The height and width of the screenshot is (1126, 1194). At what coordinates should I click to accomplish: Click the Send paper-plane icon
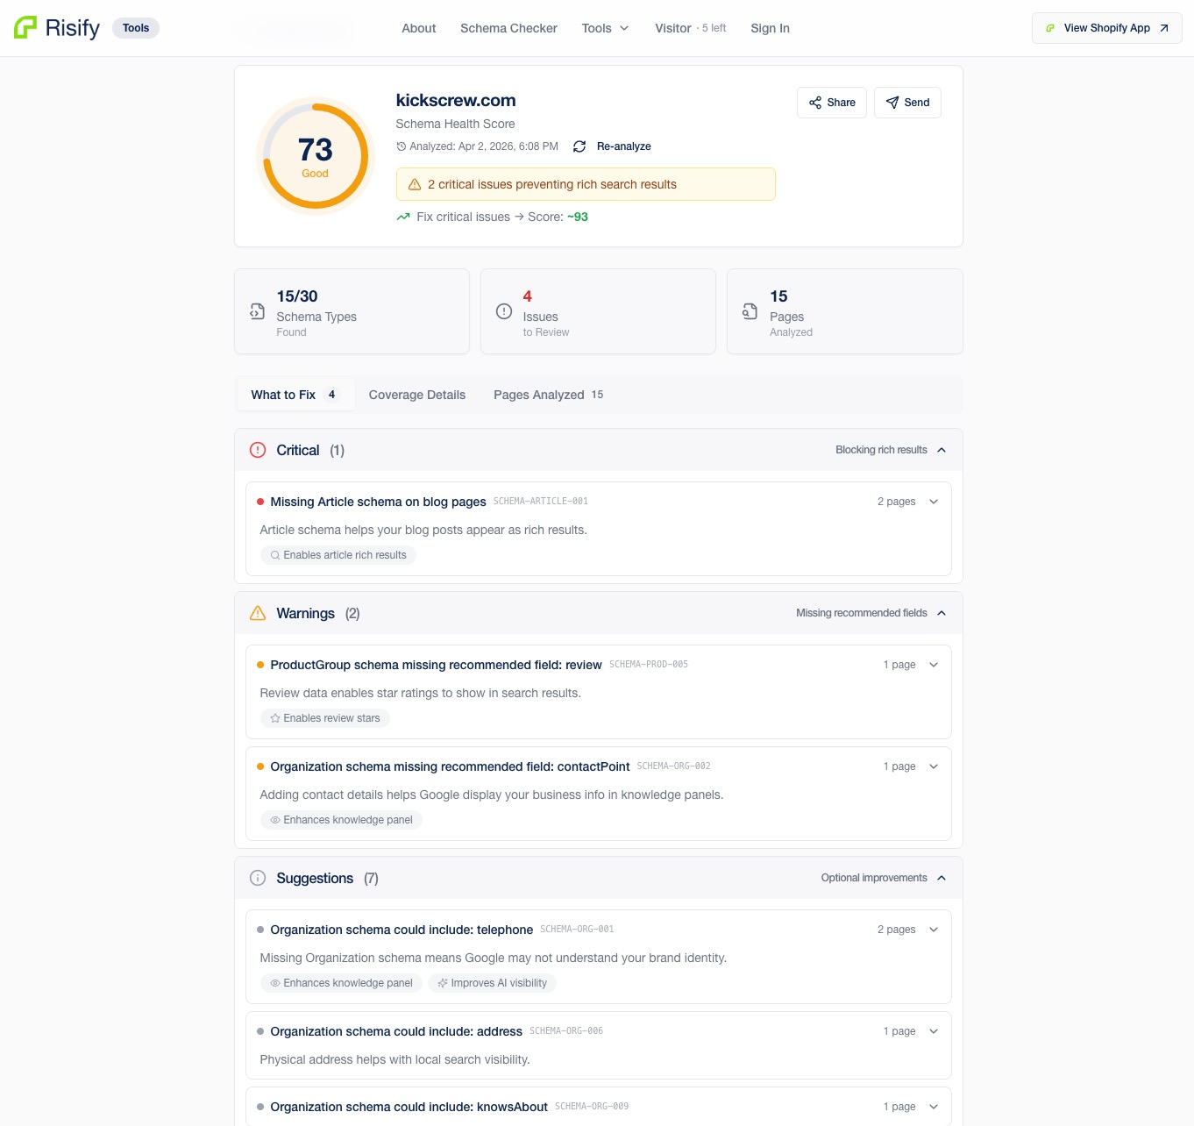(x=892, y=103)
